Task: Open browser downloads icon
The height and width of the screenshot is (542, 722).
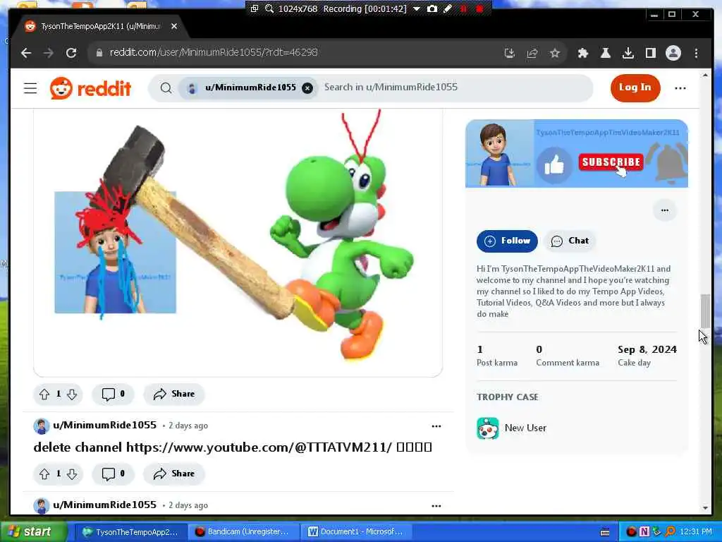Action: [628, 53]
